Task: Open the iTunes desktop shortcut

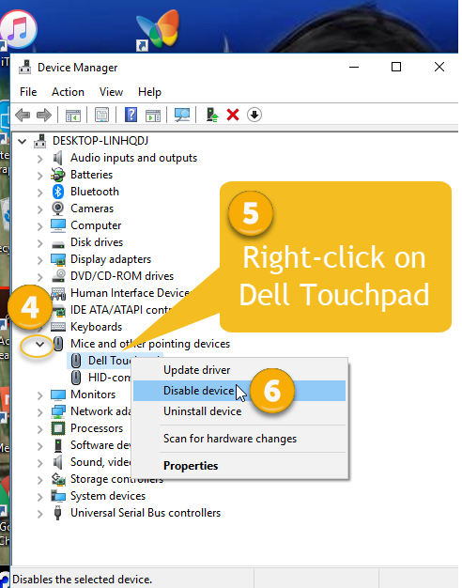Action: 18,28
